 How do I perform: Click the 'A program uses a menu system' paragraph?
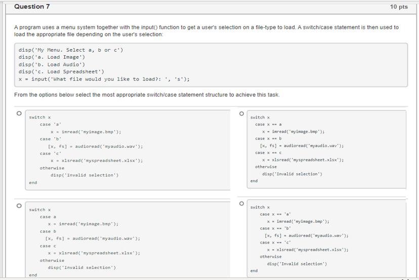206,31
